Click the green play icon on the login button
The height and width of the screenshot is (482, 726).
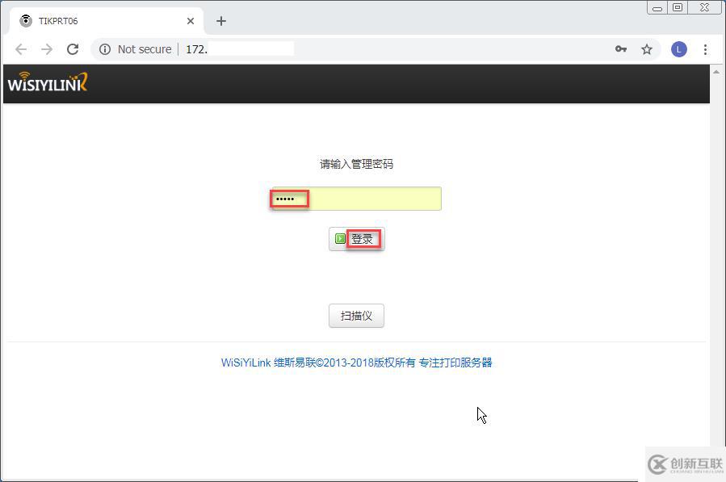[x=340, y=238]
